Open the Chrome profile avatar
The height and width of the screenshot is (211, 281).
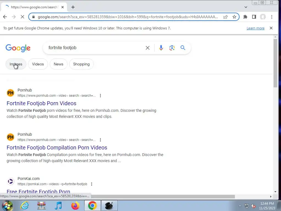[x=263, y=17]
